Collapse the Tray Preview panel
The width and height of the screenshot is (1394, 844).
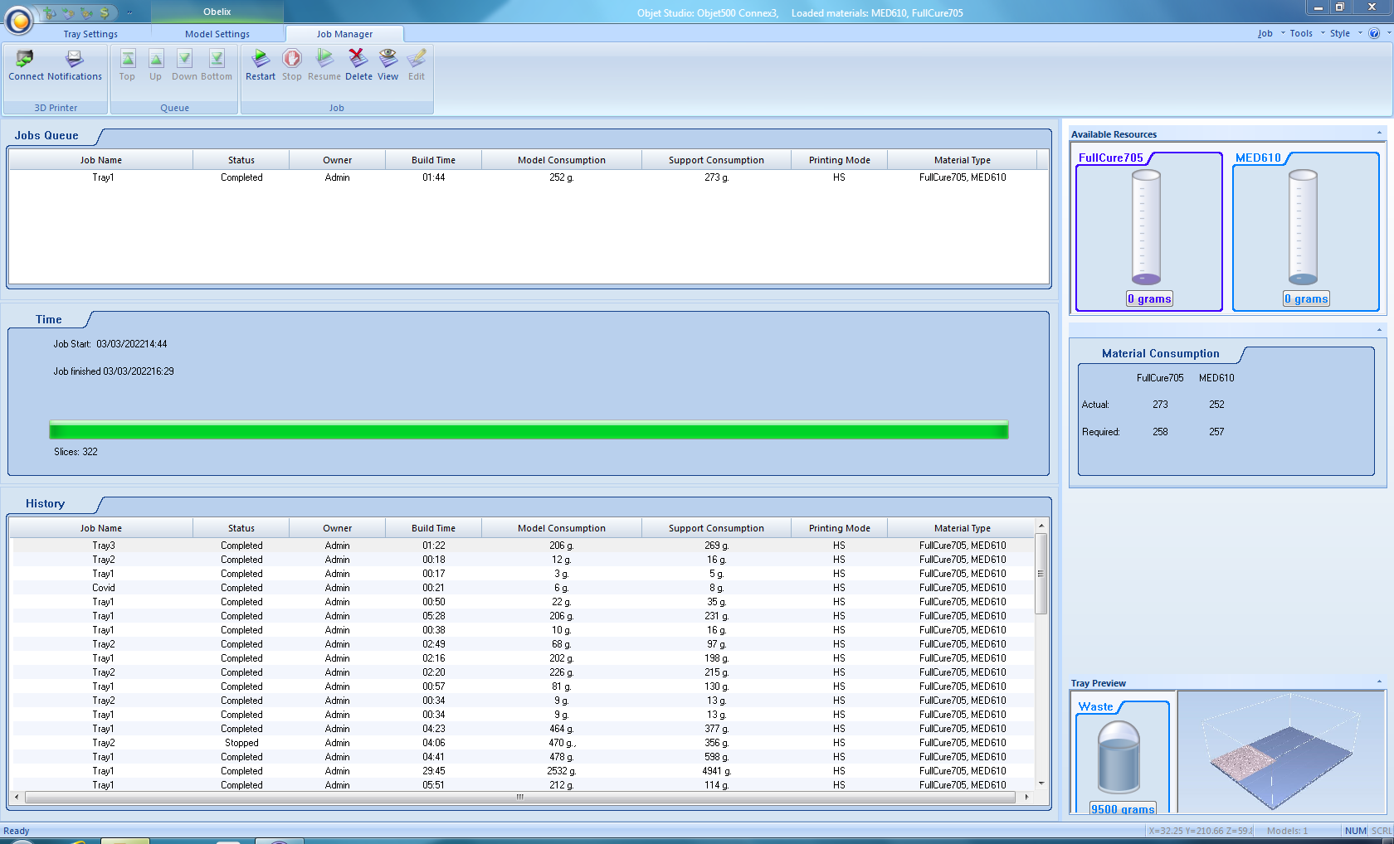[x=1379, y=682]
